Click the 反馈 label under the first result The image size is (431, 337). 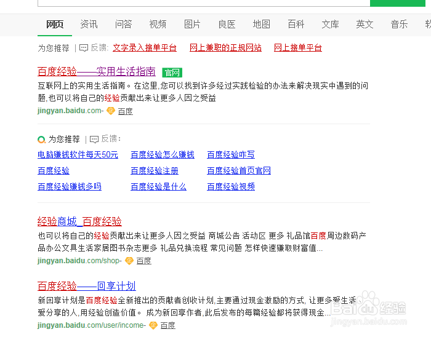pyautogui.click(x=110, y=139)
